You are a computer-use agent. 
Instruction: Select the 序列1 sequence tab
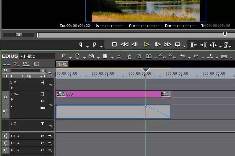pos(62,64)
